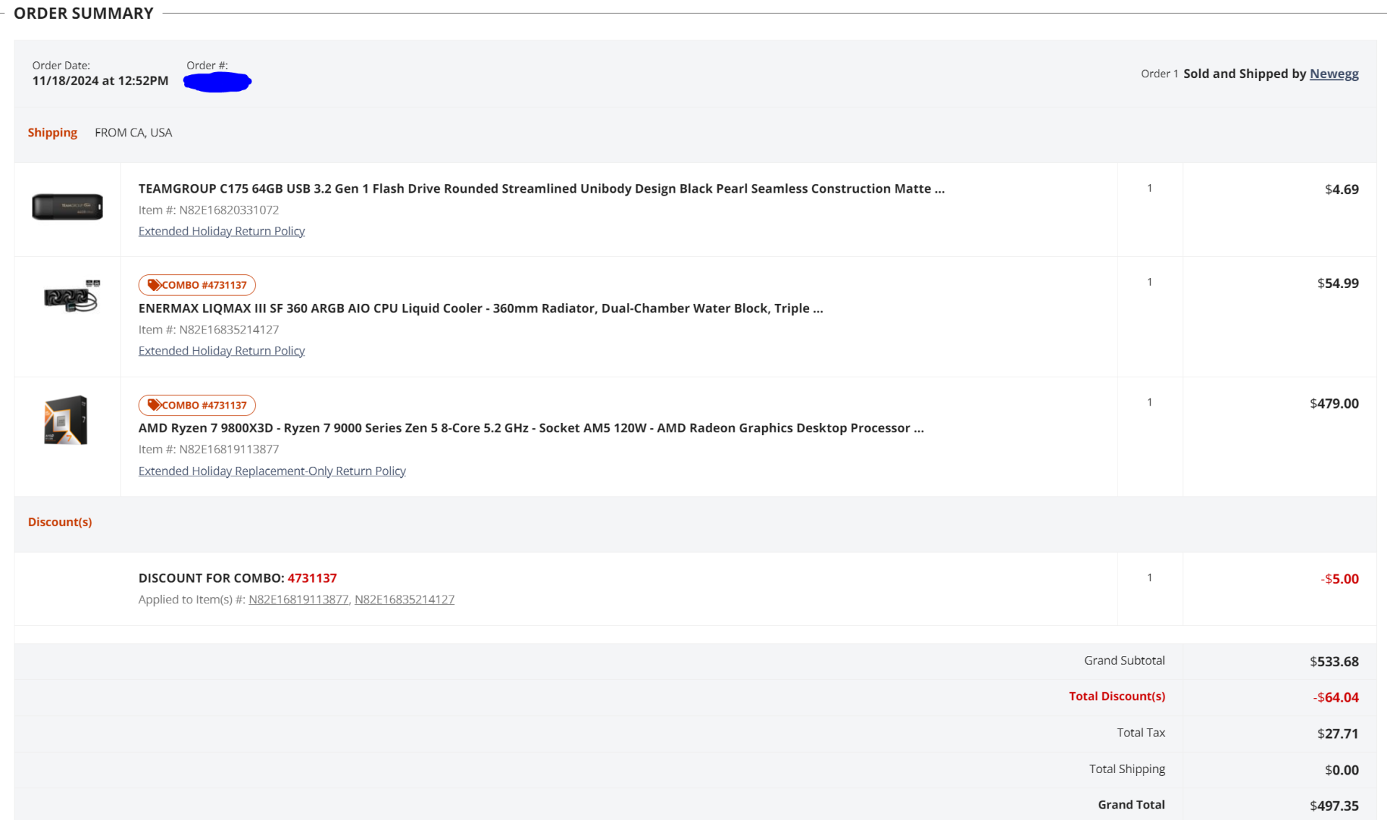Open flash drive Extended Holiday Return Policy
The width and height of the screenshot is (1387, 820).
click(x=221, y=231)
